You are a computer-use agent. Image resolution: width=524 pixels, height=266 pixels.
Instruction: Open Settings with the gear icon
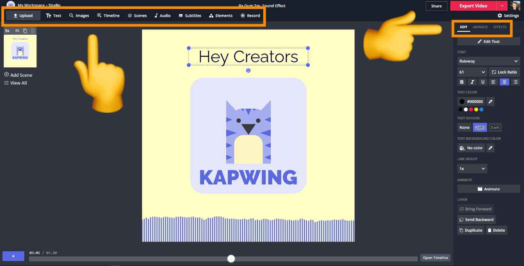click(x=508, y=16)
